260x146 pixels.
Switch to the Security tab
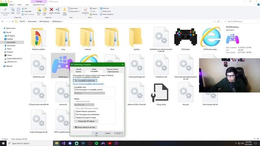[79, 69]
